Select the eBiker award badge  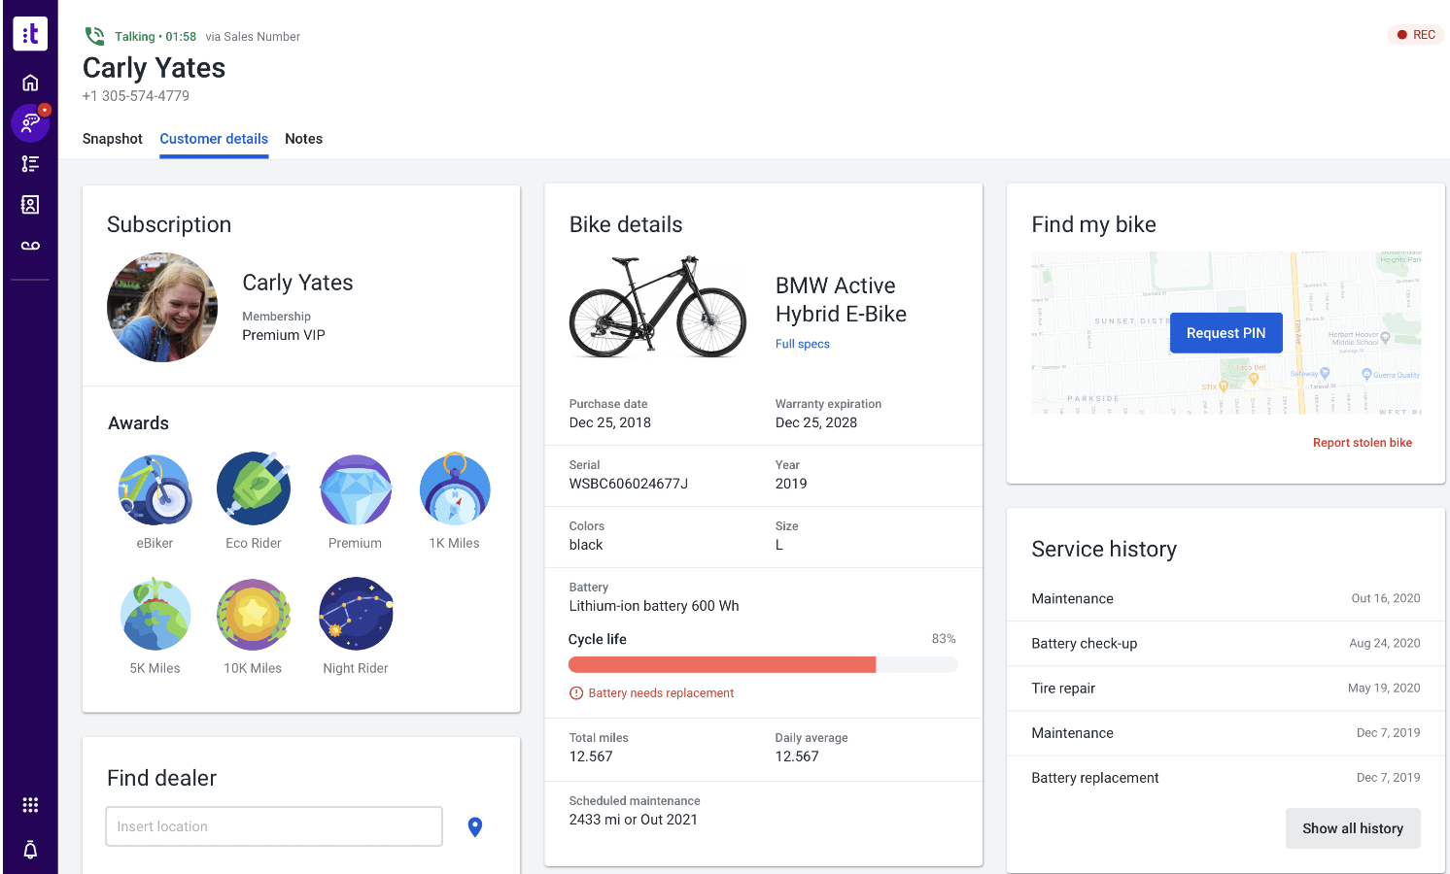coord(155,489)
